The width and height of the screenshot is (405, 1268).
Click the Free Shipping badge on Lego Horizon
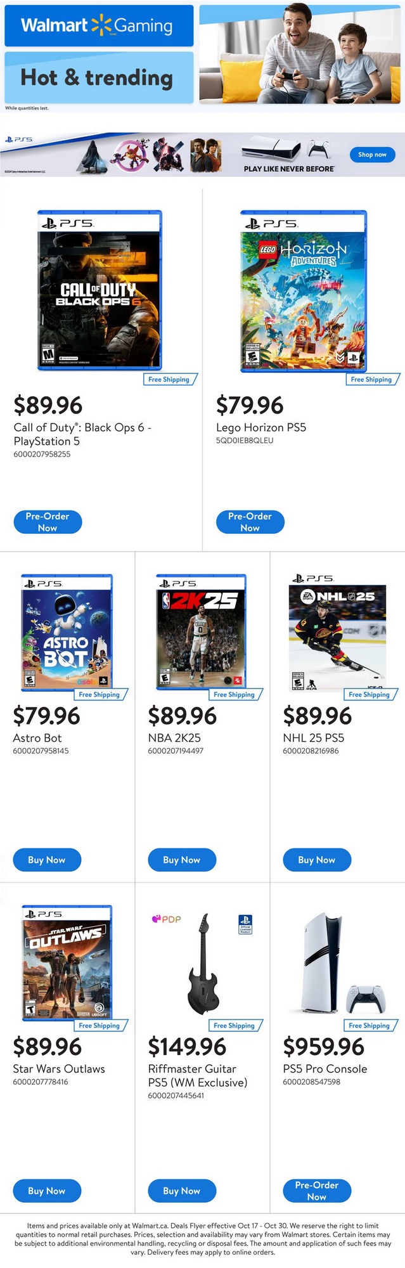[371, 379]
